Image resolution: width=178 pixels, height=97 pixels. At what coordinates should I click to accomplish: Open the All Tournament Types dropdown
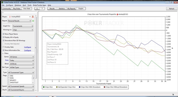coord(21,72)
